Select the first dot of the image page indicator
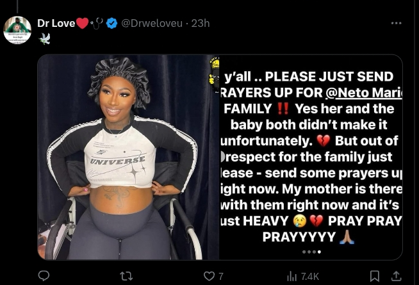The height and width of the screenshot is (285, 419). coord(304,252)
